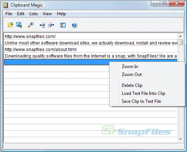The width and height of the screenshot is (187, 152).
Task: Open the Help menu
Action: [x=61, y=14]
